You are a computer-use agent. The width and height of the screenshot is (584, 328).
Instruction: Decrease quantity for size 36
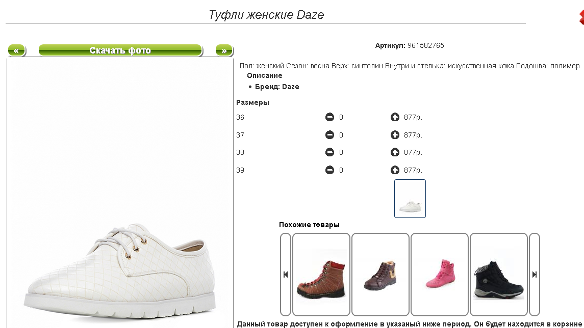[x=329, y=118]
